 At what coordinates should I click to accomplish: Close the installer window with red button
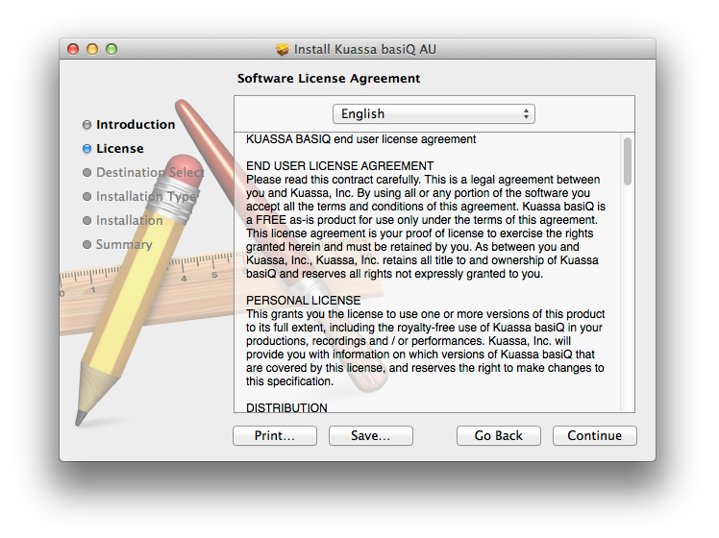[x=73, y=49]
